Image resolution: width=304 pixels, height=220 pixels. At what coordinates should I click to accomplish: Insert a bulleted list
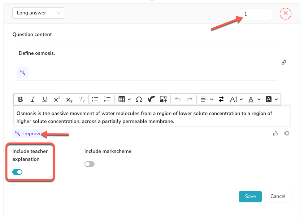coord(95,99)
